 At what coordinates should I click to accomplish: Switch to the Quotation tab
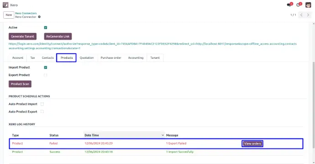pos(87,58)
